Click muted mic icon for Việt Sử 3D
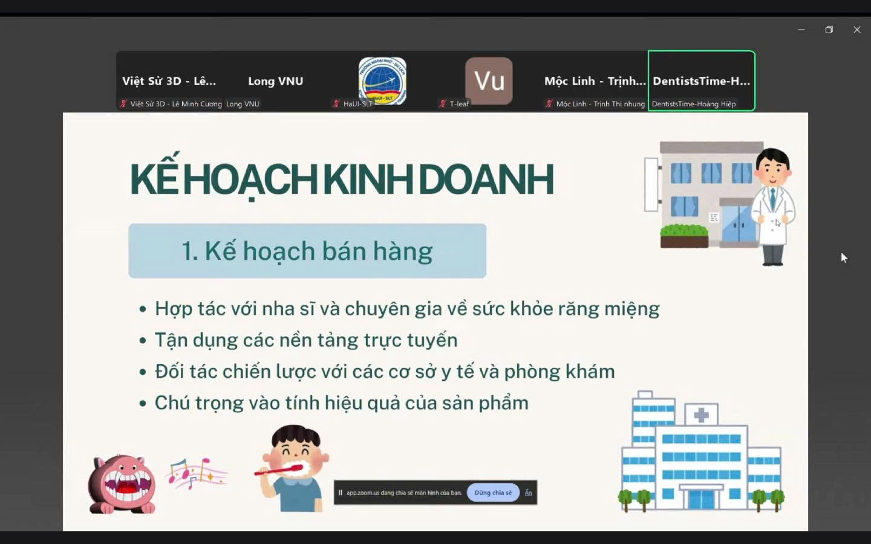The image size is (871, 544). (x=123, y=104)
